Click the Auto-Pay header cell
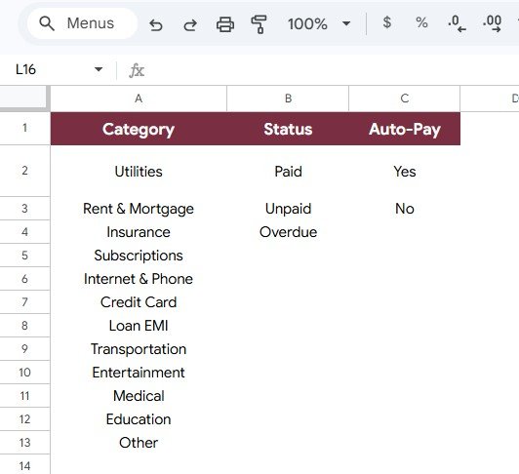 click(404, 129)
